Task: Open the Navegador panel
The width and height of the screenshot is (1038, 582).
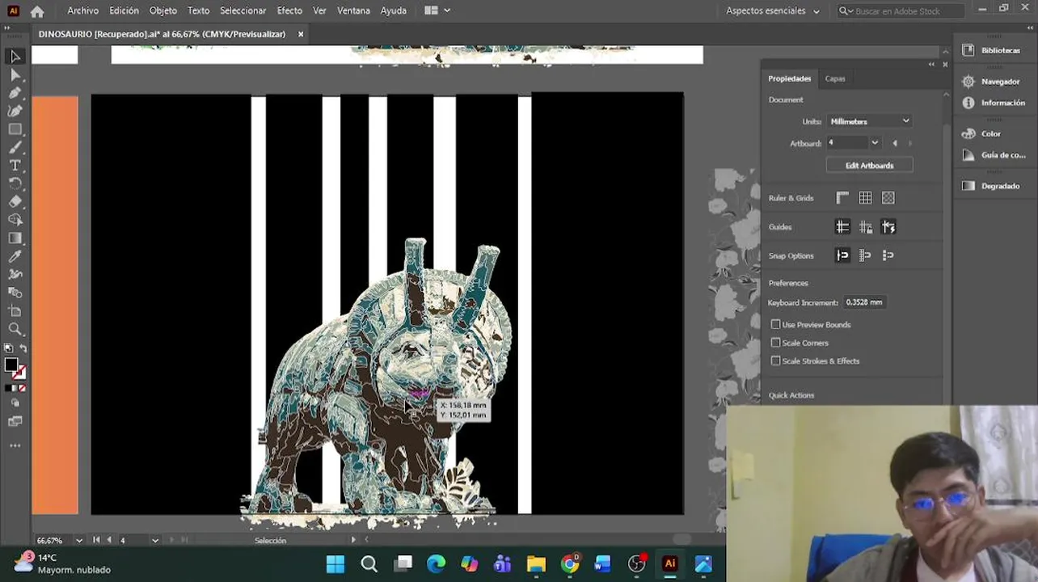Action: (x=991, y=82)
